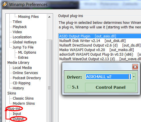Viewport: 141px width, 122px height.
Task: Select the Media Library tree node
Action: tap(18, 63)
